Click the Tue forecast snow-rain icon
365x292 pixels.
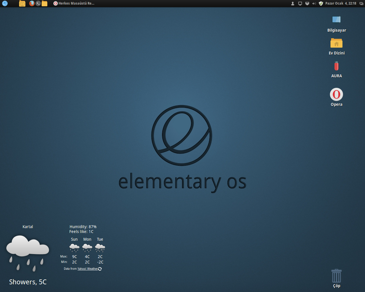[100, 248]
